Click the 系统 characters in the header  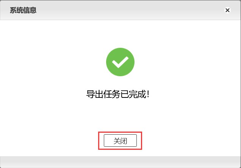(16, 10)
